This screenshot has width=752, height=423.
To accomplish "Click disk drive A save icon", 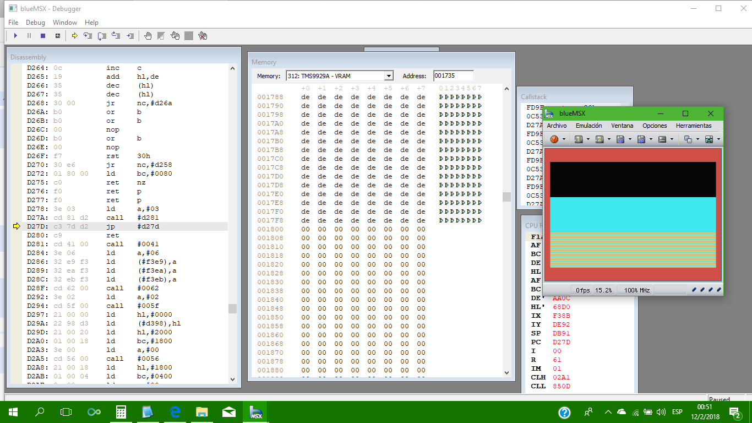I will point(620,139).
